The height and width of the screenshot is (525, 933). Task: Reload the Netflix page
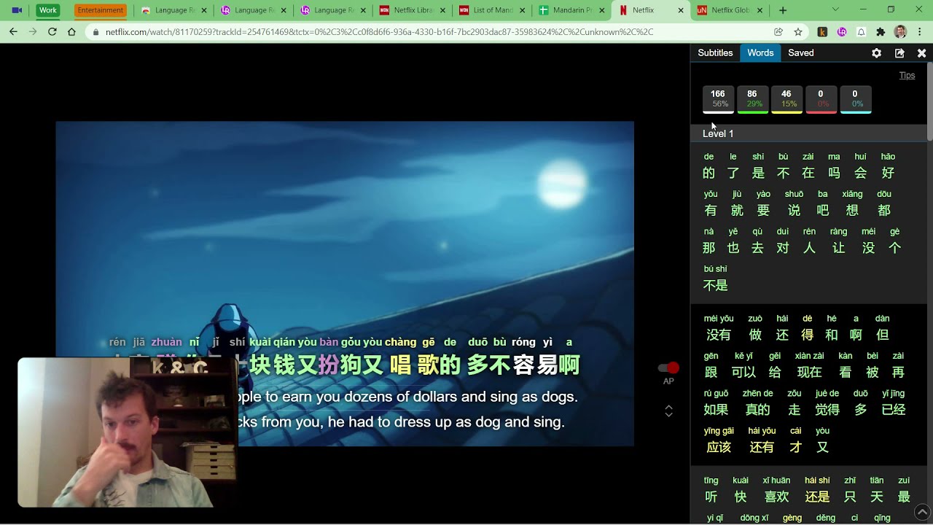(52, 32)
